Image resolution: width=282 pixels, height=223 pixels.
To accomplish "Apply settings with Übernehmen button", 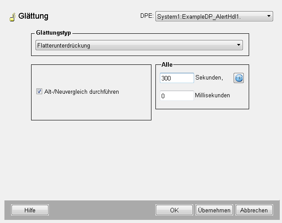I will (x=214, y=210).
